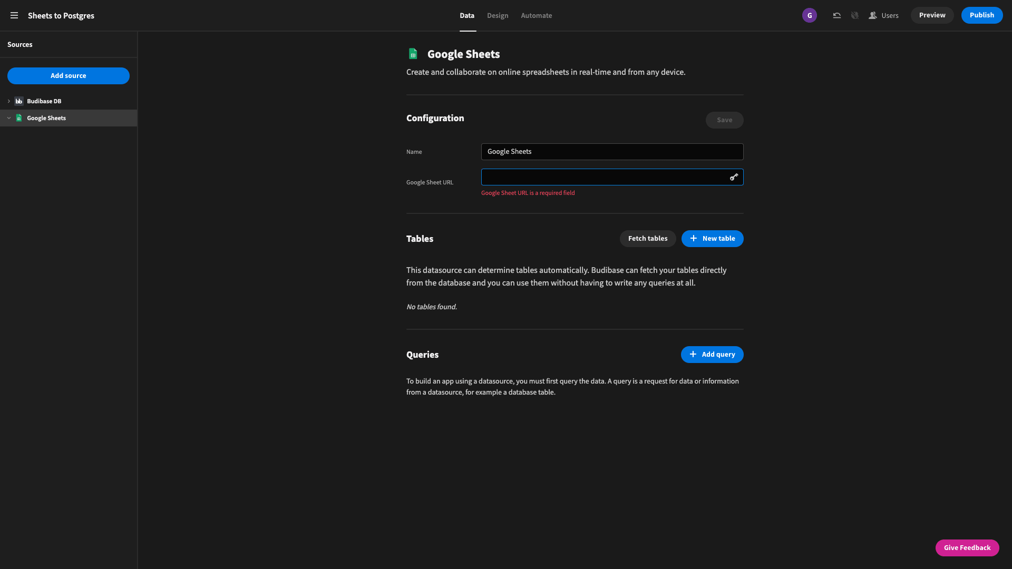The image size is (1012, 569).
Task: Click the required field error message
Action: [x=528, y=193]
